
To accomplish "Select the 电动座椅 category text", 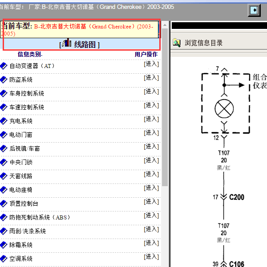I will point(21,190).
